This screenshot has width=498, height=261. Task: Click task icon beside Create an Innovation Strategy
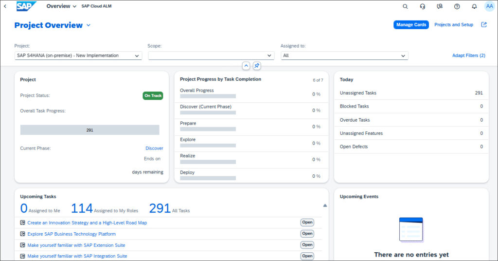point(22,223)
